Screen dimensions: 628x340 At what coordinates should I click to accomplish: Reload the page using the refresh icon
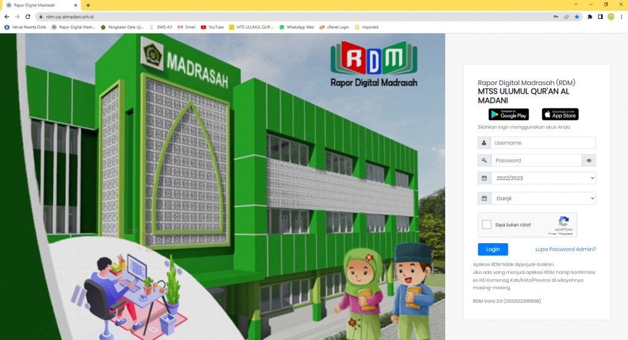pos(28,17)
